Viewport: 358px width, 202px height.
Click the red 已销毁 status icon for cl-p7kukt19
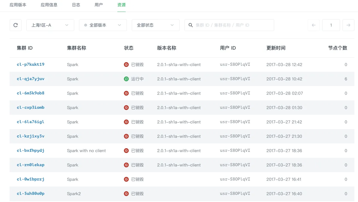pos(126,65)
